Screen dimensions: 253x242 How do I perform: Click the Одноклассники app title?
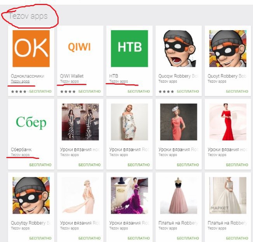(28, 76)
